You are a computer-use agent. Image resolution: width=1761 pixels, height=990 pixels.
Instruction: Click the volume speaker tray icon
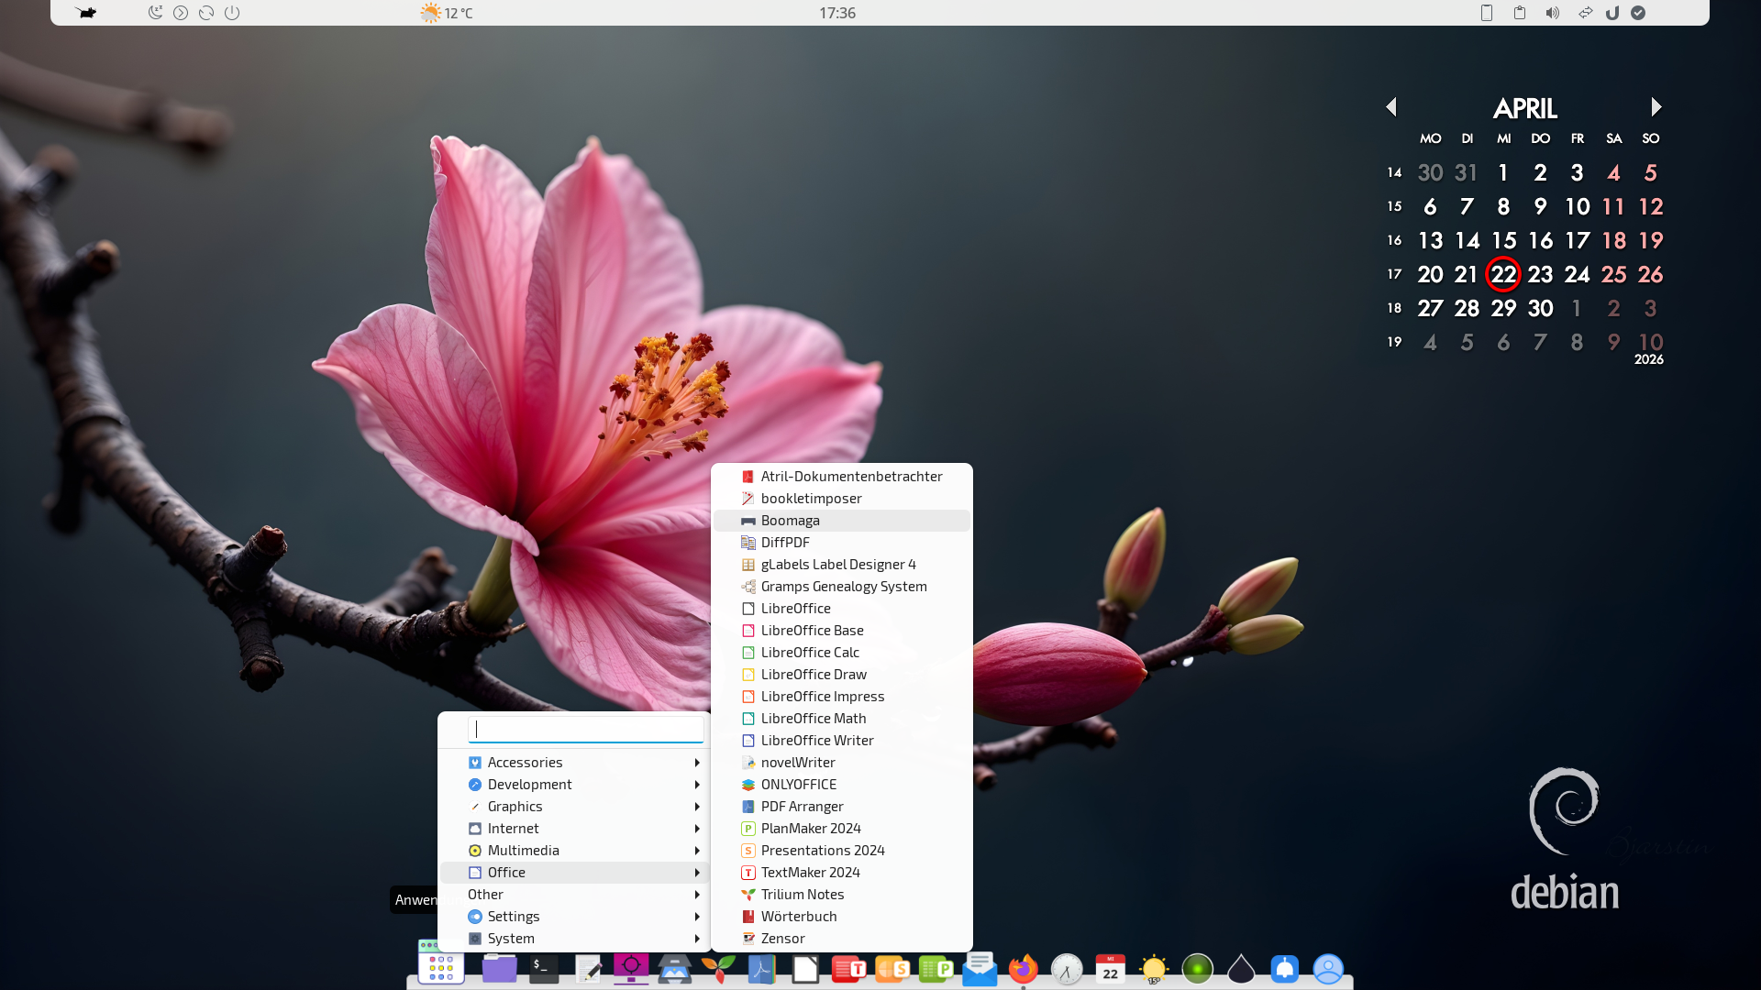(x=1552, y=13)
